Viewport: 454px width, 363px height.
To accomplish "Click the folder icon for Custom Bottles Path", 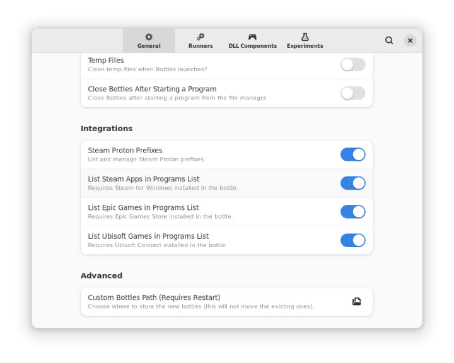I will click(356, 302).
